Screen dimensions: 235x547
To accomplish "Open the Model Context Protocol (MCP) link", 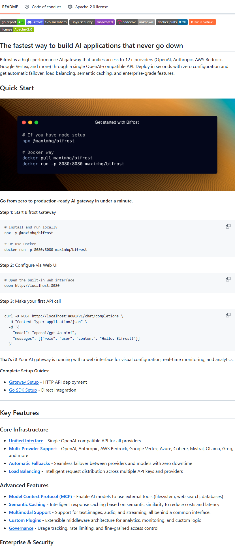I will click(x=40, y=497).
